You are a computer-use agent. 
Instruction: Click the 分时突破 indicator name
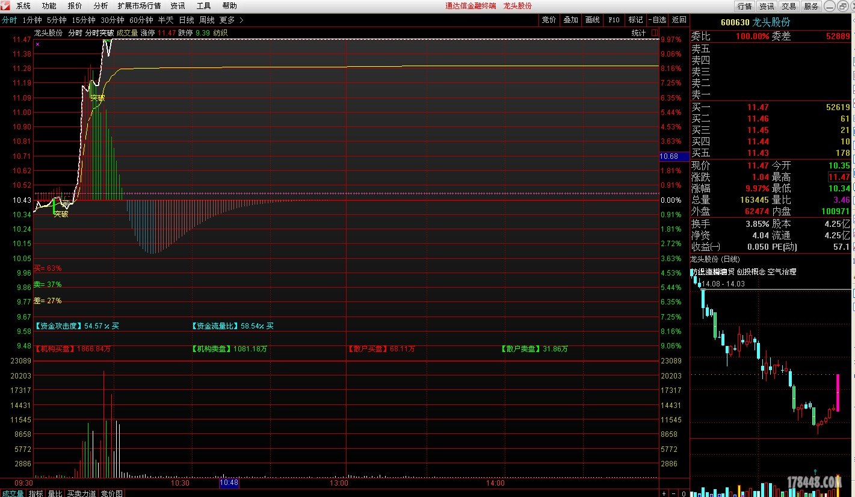click(99, 33)
